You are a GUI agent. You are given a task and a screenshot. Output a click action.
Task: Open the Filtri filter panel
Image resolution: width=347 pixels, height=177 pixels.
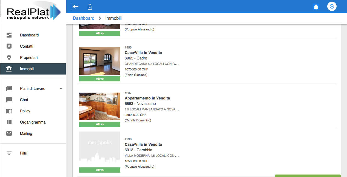(24, 153)
